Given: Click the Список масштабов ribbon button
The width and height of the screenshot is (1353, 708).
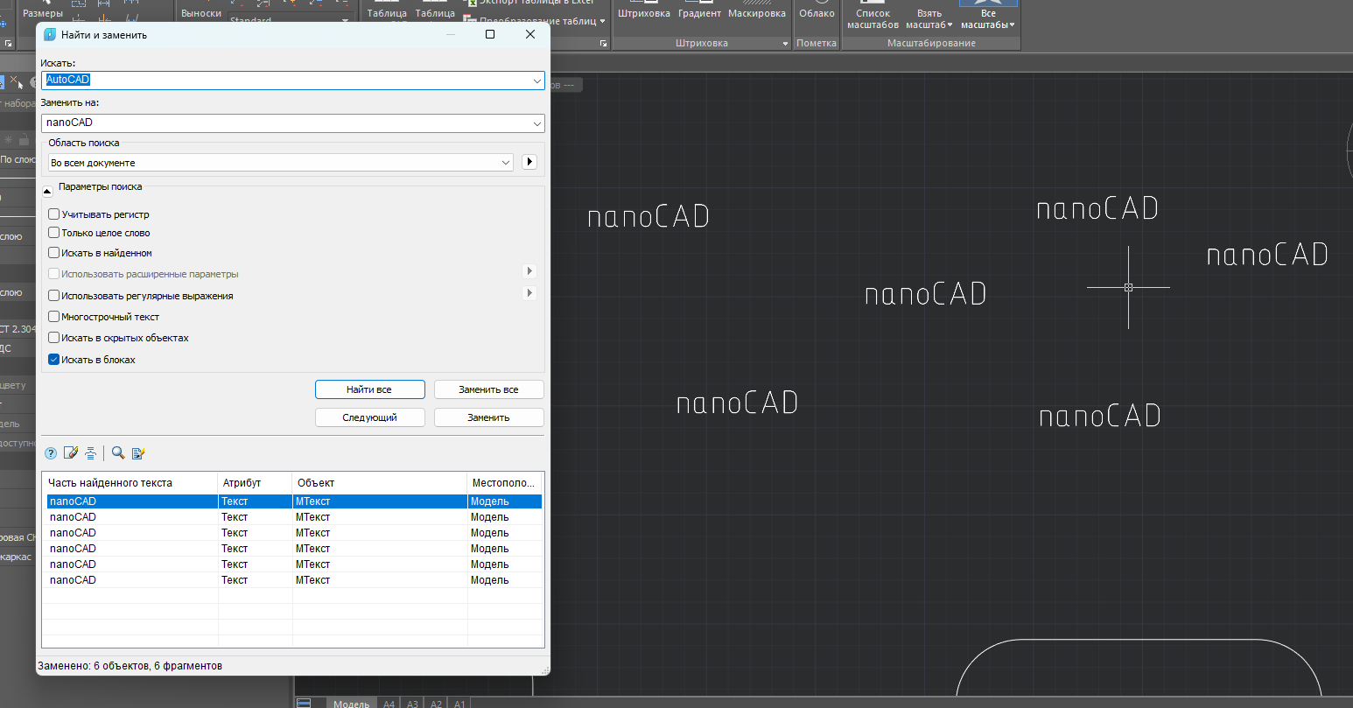Looking at the screenshot, I should 873,16.
